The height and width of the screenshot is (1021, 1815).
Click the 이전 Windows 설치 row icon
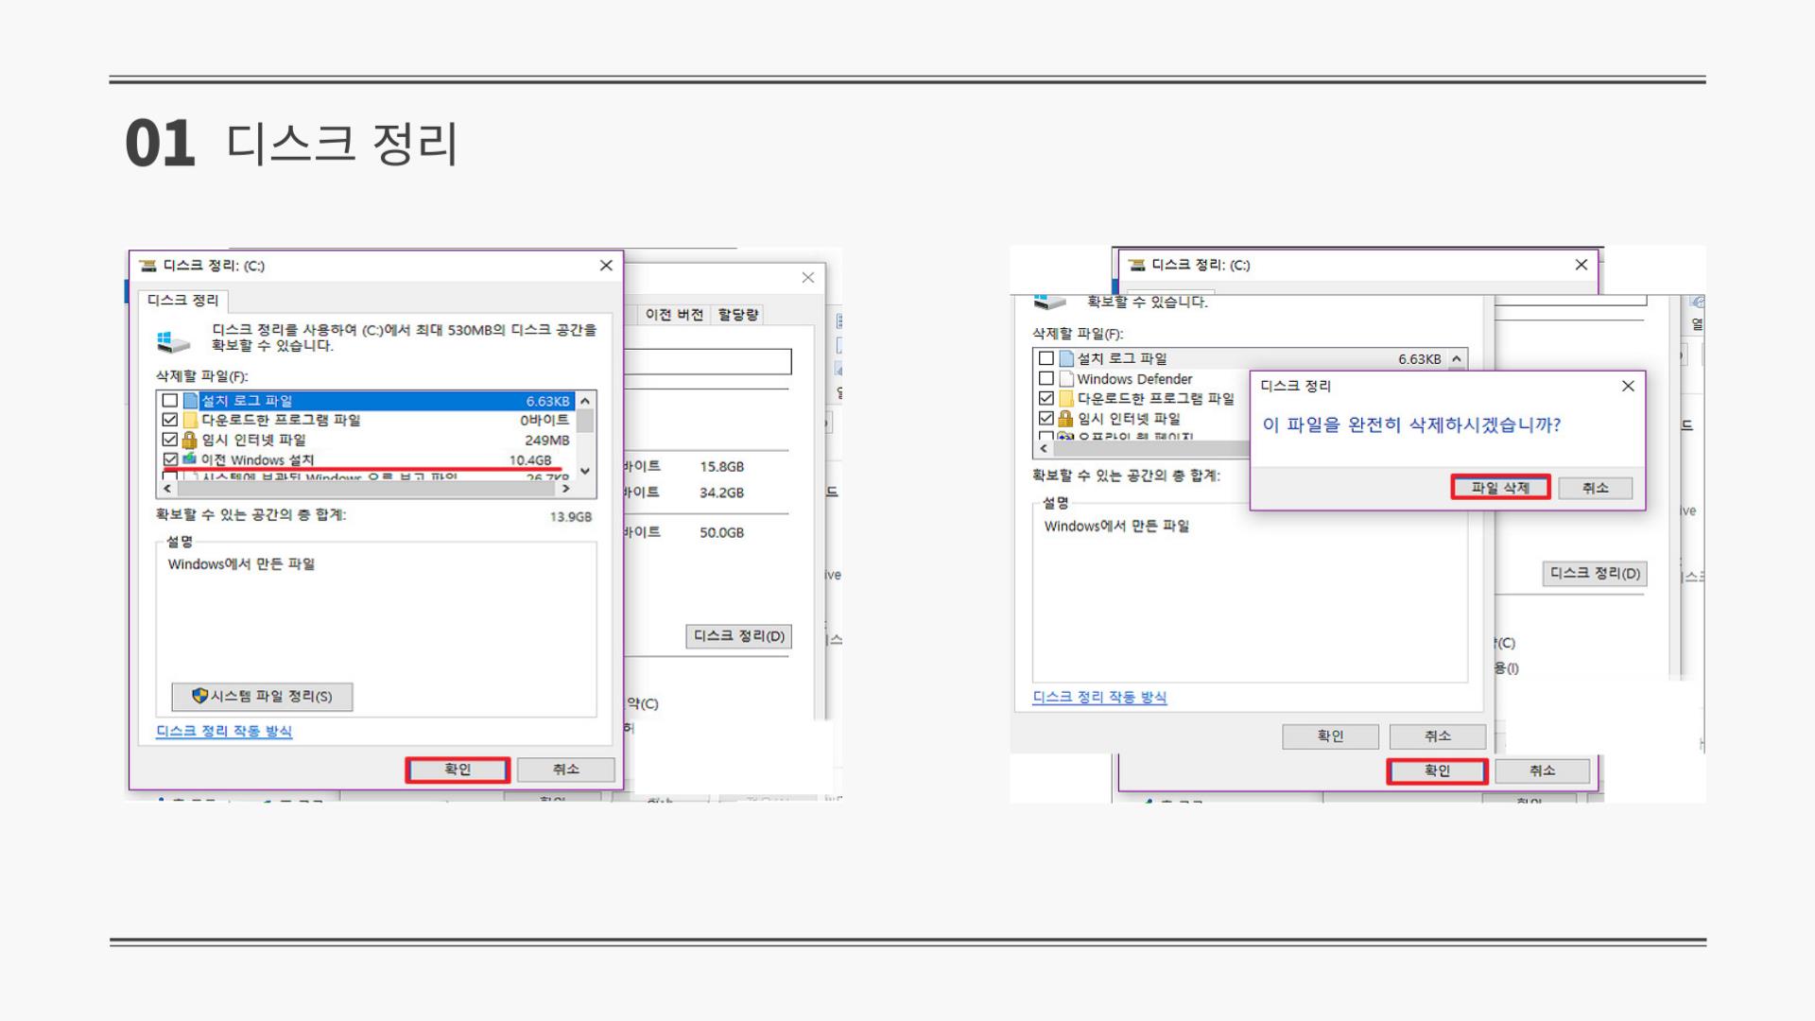[189, 459]
